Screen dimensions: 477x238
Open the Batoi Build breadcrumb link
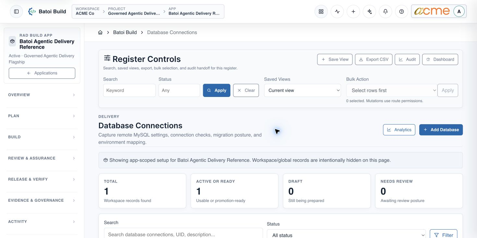[125, 32]
